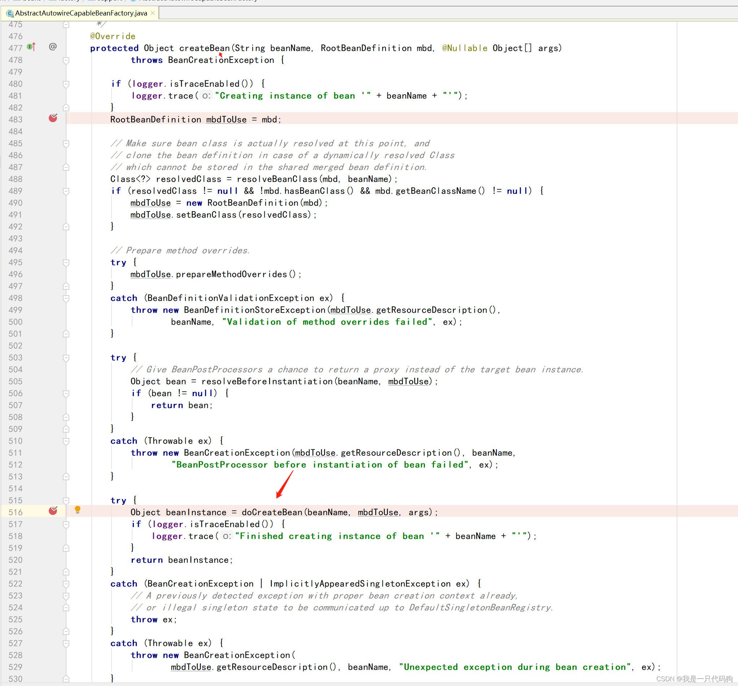Close the AbstractAutowireCapableBeanFactory.java tab

pyautogui.click(x=152, y=13)
